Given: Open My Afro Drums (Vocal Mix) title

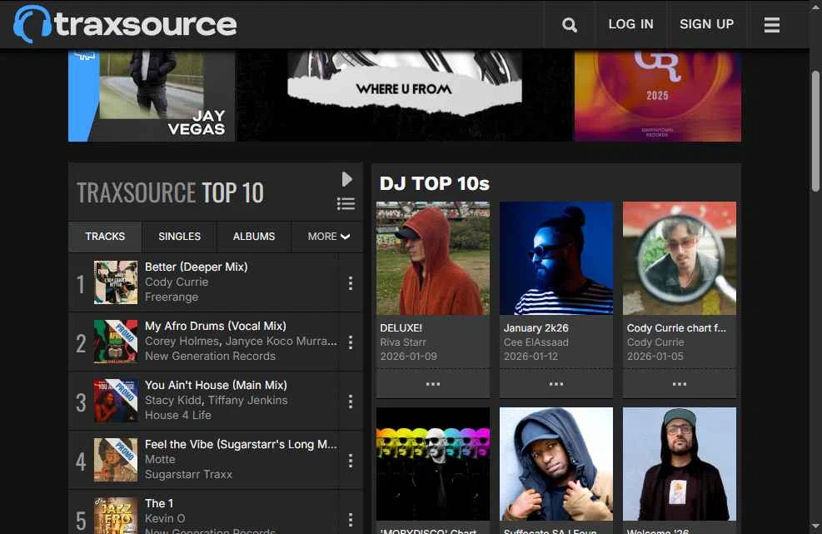Looking at the screenshot, I should (x=216, y=327).
